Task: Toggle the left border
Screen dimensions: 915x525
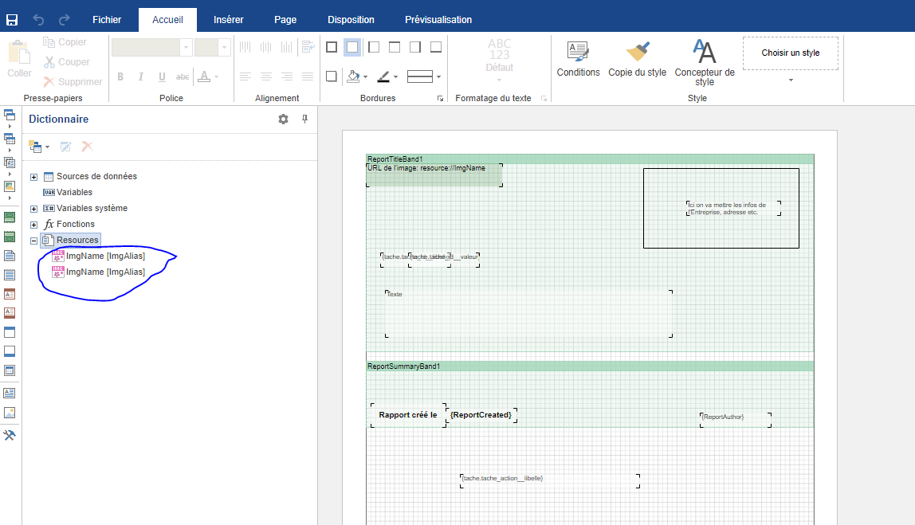Action: [x=374, y=47]
